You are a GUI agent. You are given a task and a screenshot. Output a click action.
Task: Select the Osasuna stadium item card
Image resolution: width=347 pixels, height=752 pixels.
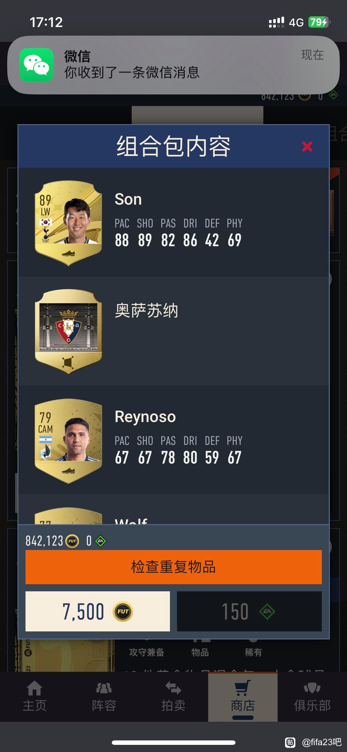click(x=69, y=331)
